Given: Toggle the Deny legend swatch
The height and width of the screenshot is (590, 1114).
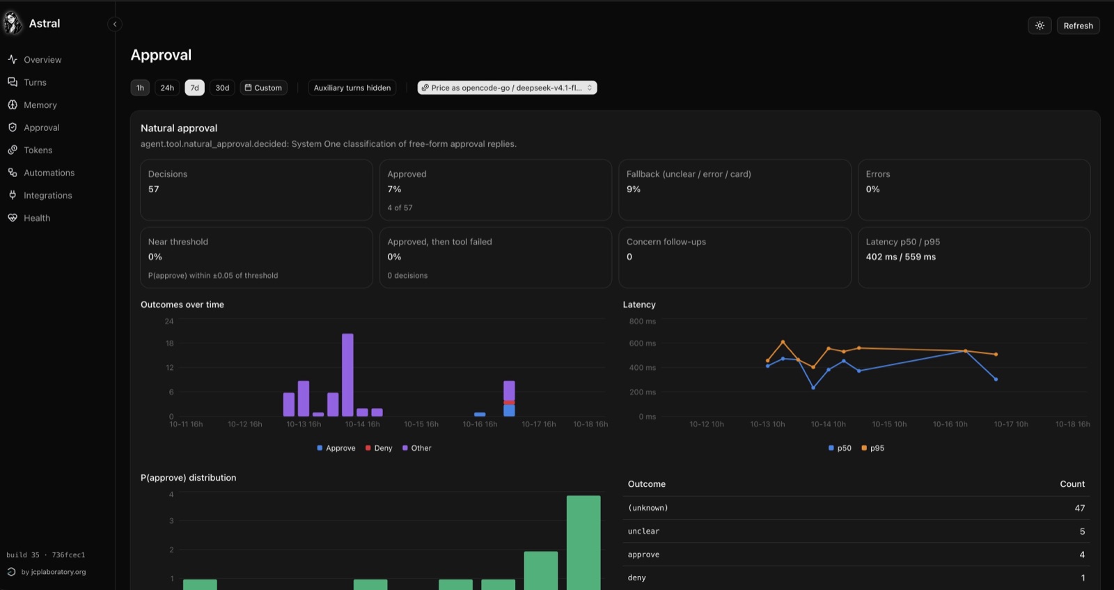Looking at the screenshot, I should pos(368,448).
